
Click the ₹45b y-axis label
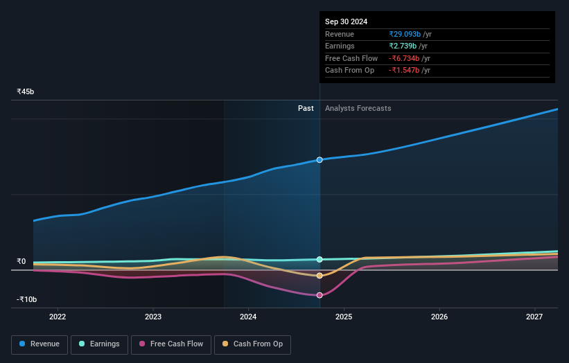pyautogui.click(x=26, y=91)
